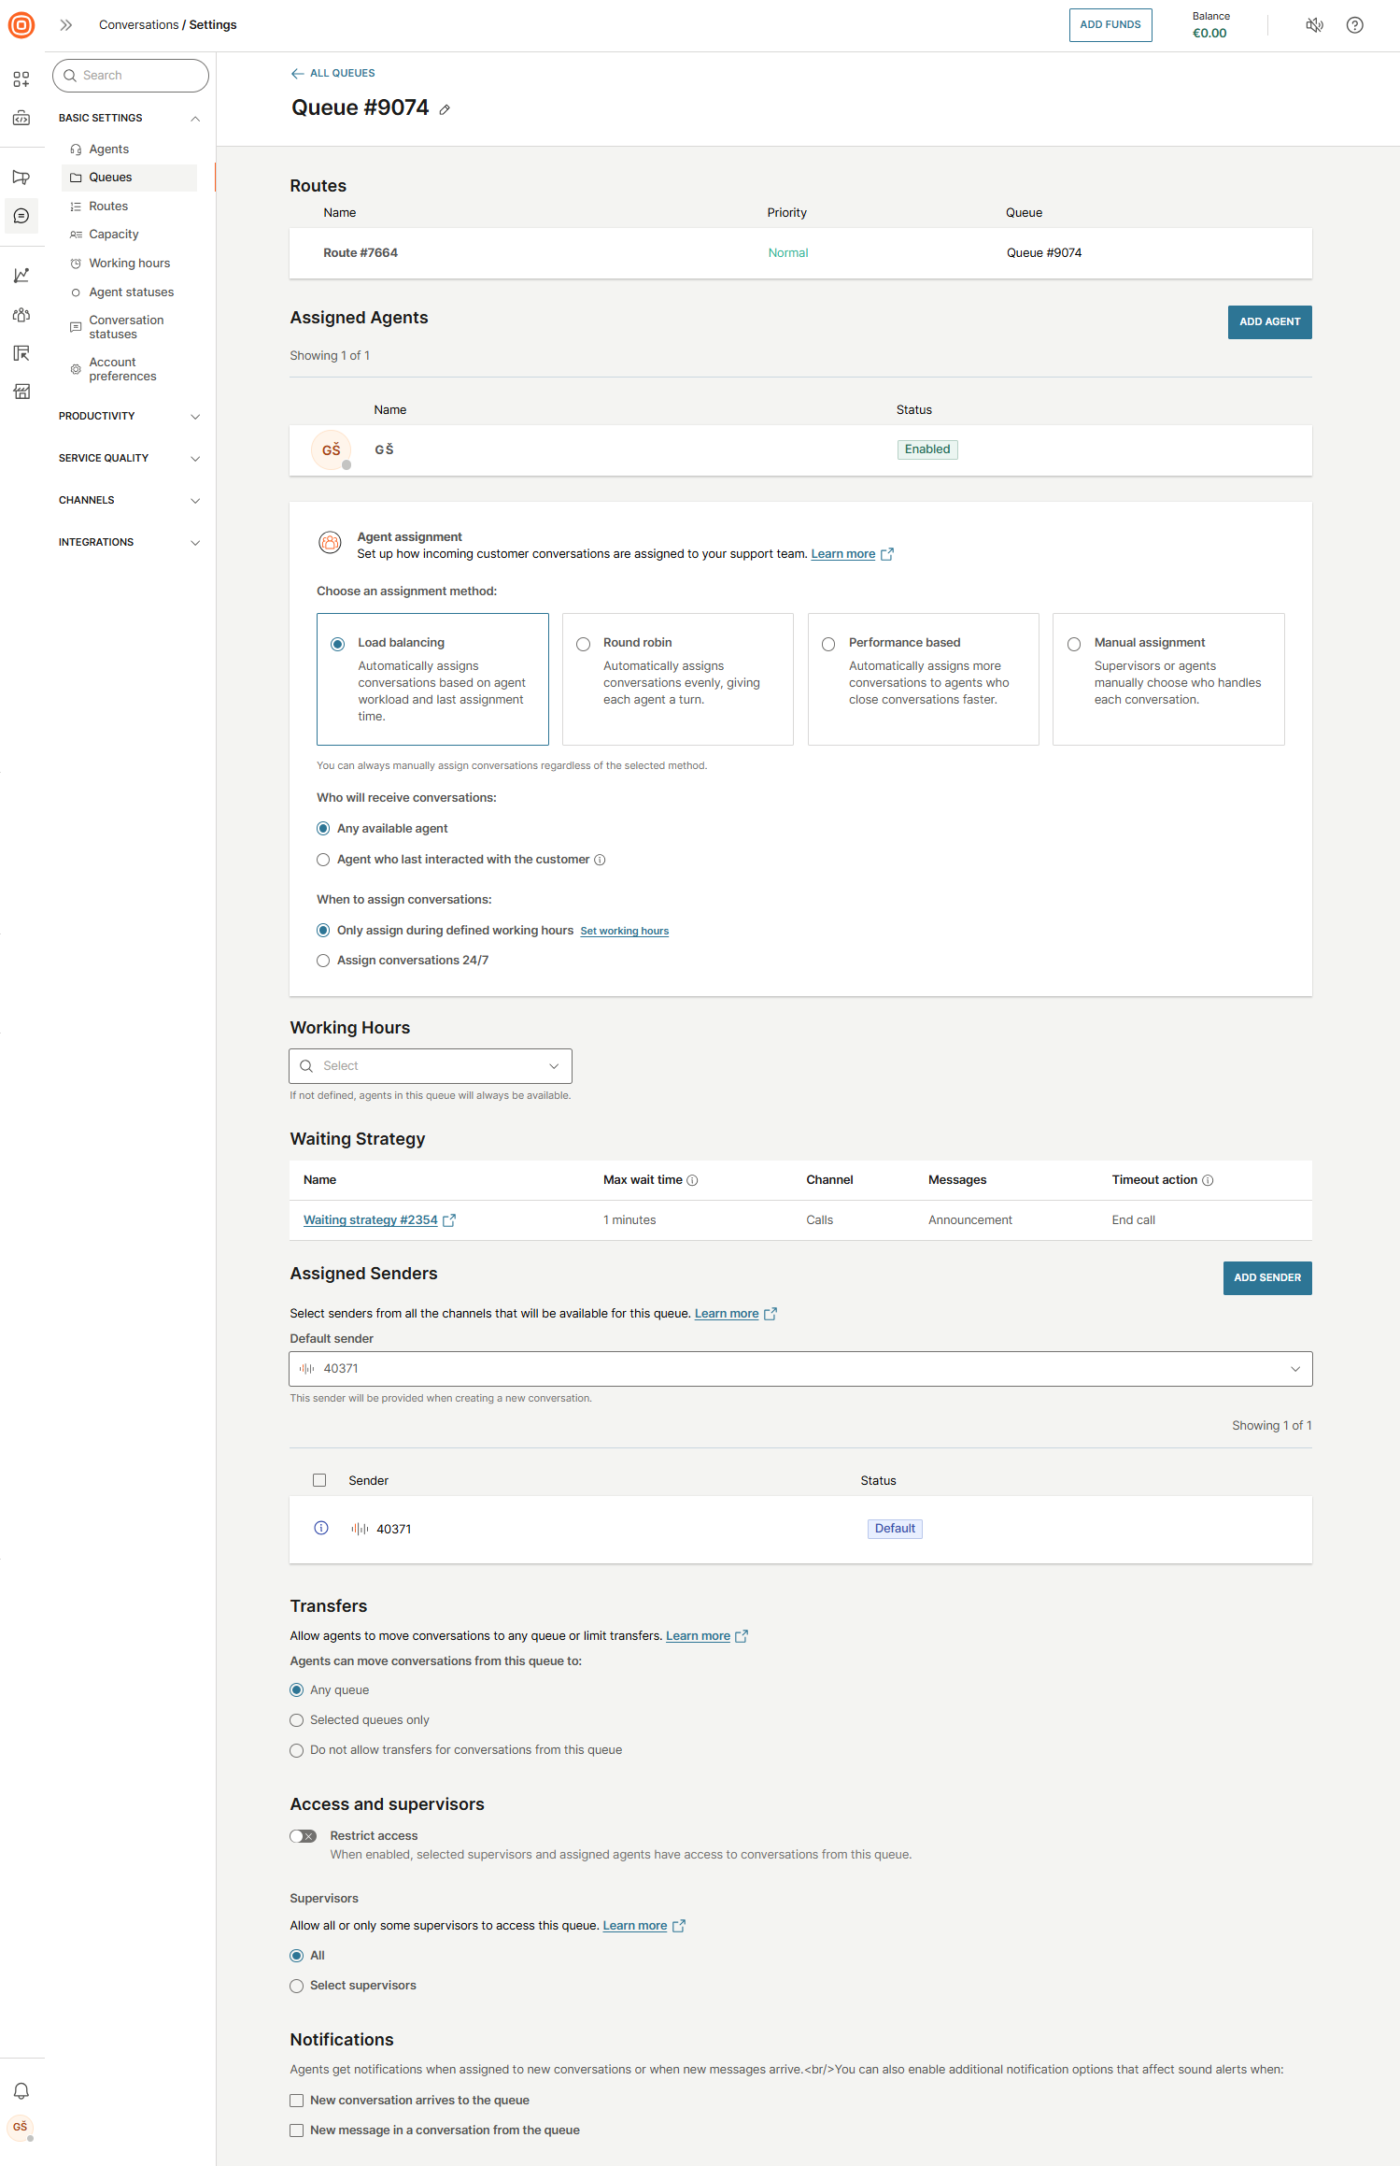Edit queue name with pencil icon

(445, 109)
